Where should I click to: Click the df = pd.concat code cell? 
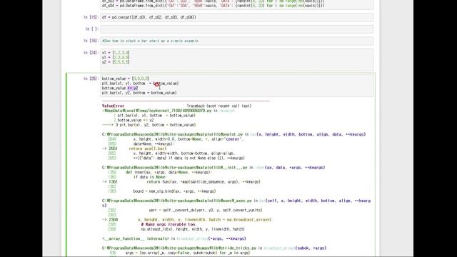click(236, 17)
